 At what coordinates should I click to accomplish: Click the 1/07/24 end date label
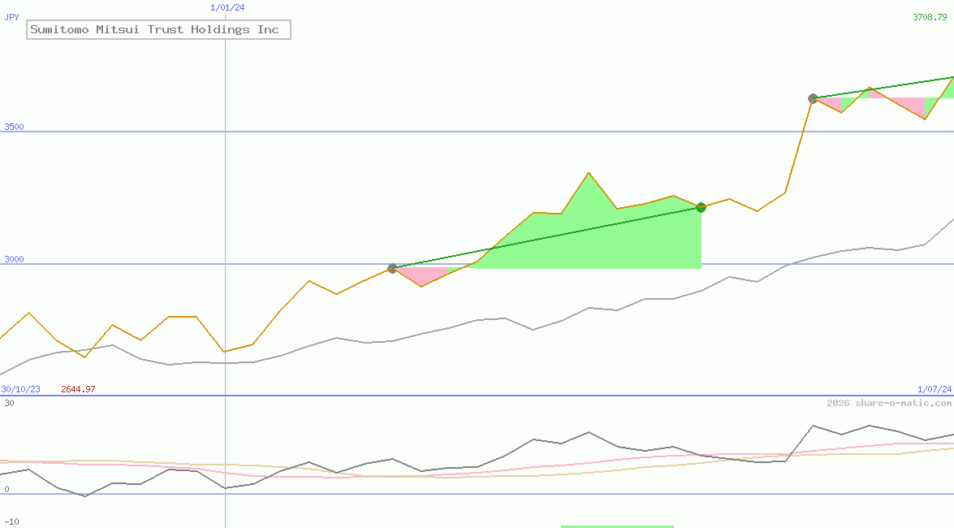click(935, 389)
